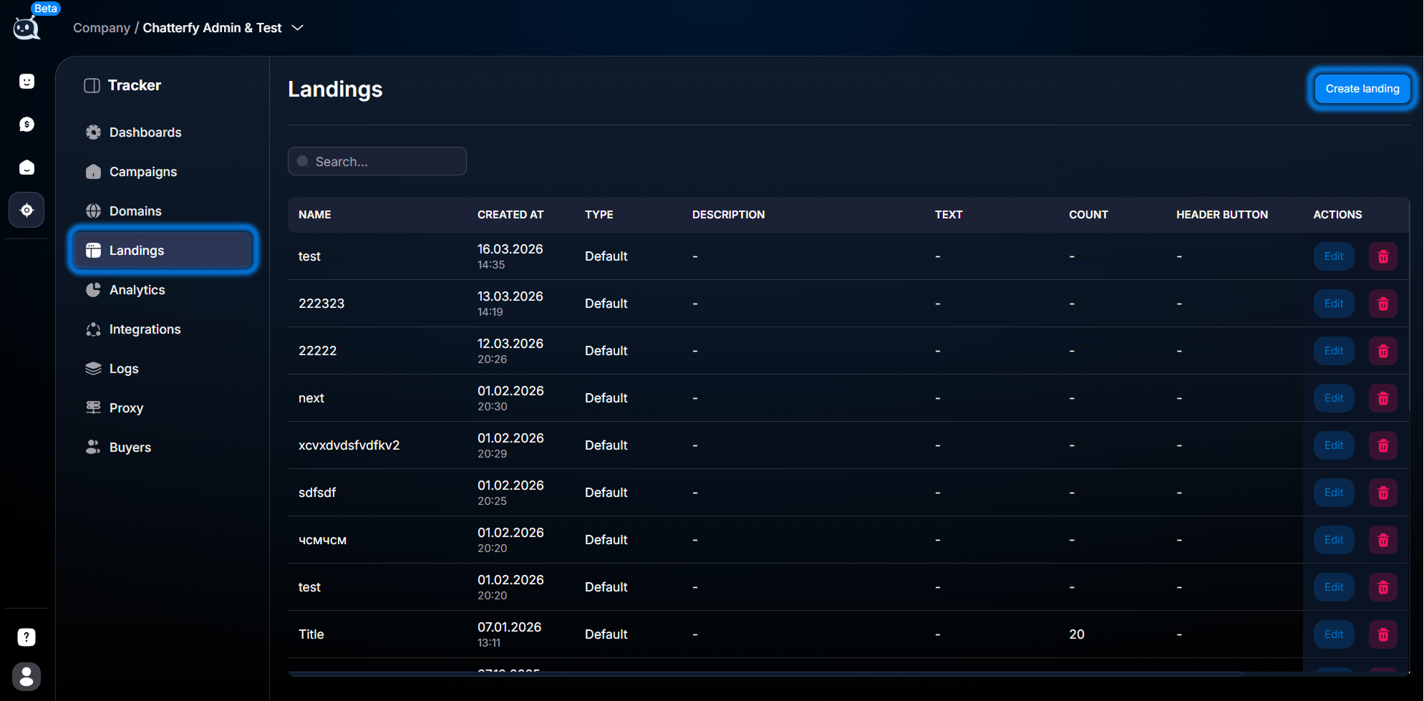
Task: Open Integrations in the Tracker menu
Action: pyautogui.click(x=163, y=329)
